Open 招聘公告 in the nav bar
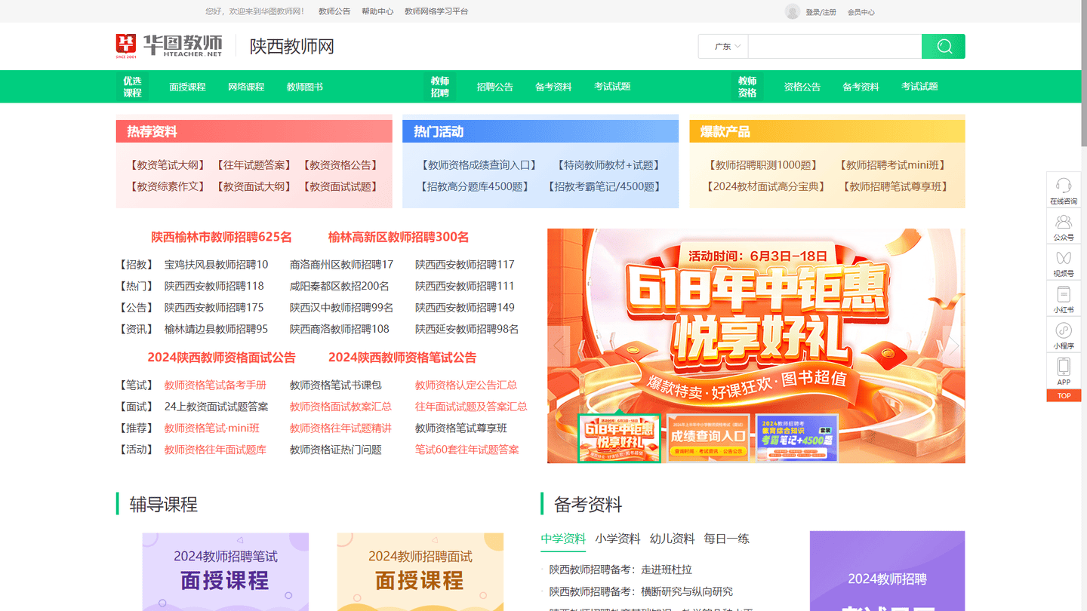This screenshot has height=611, width=1087. 495,87
